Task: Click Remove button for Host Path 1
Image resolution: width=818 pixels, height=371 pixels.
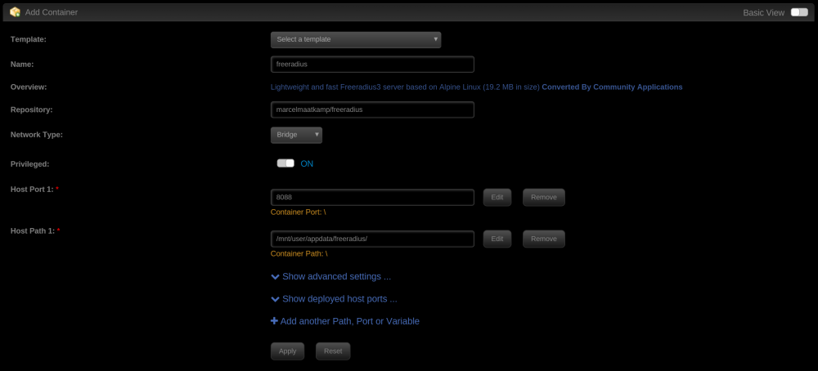Action: tap(544, 239)
